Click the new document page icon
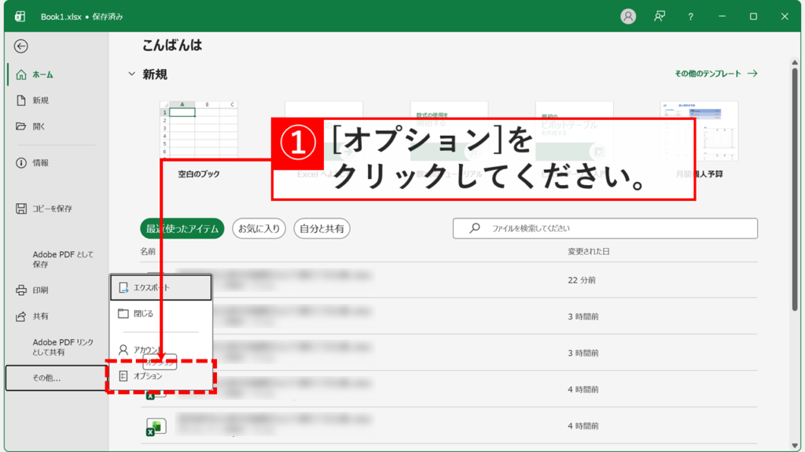Viewport: 805px width, 452px height. click(x=21, y=100)
